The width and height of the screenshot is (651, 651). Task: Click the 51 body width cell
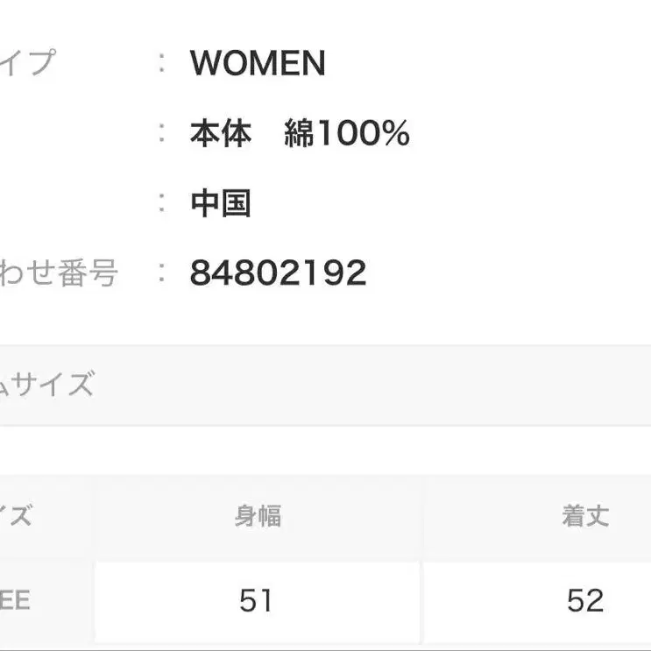(257, 600)
